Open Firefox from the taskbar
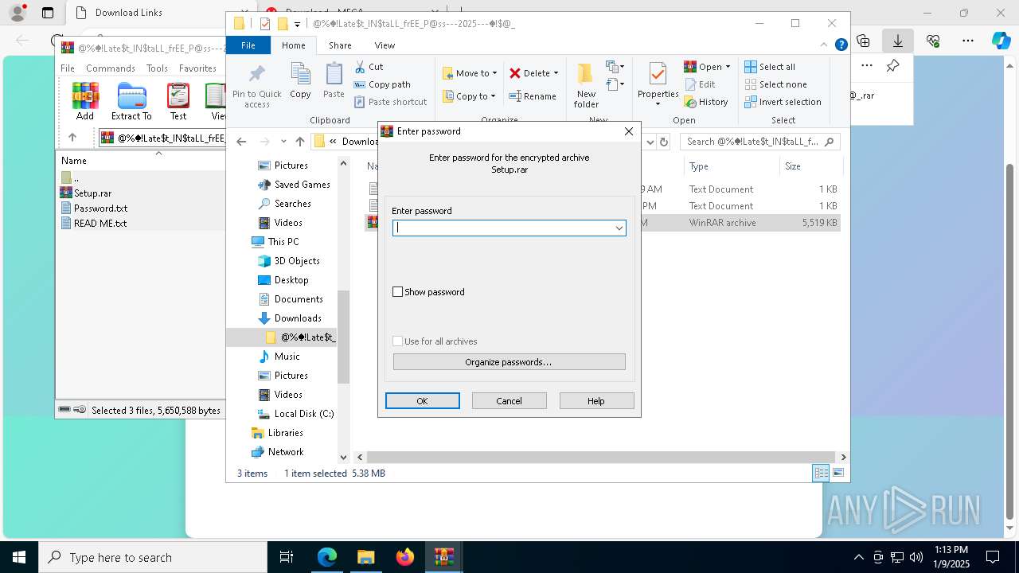 click(x=405, y=557)
